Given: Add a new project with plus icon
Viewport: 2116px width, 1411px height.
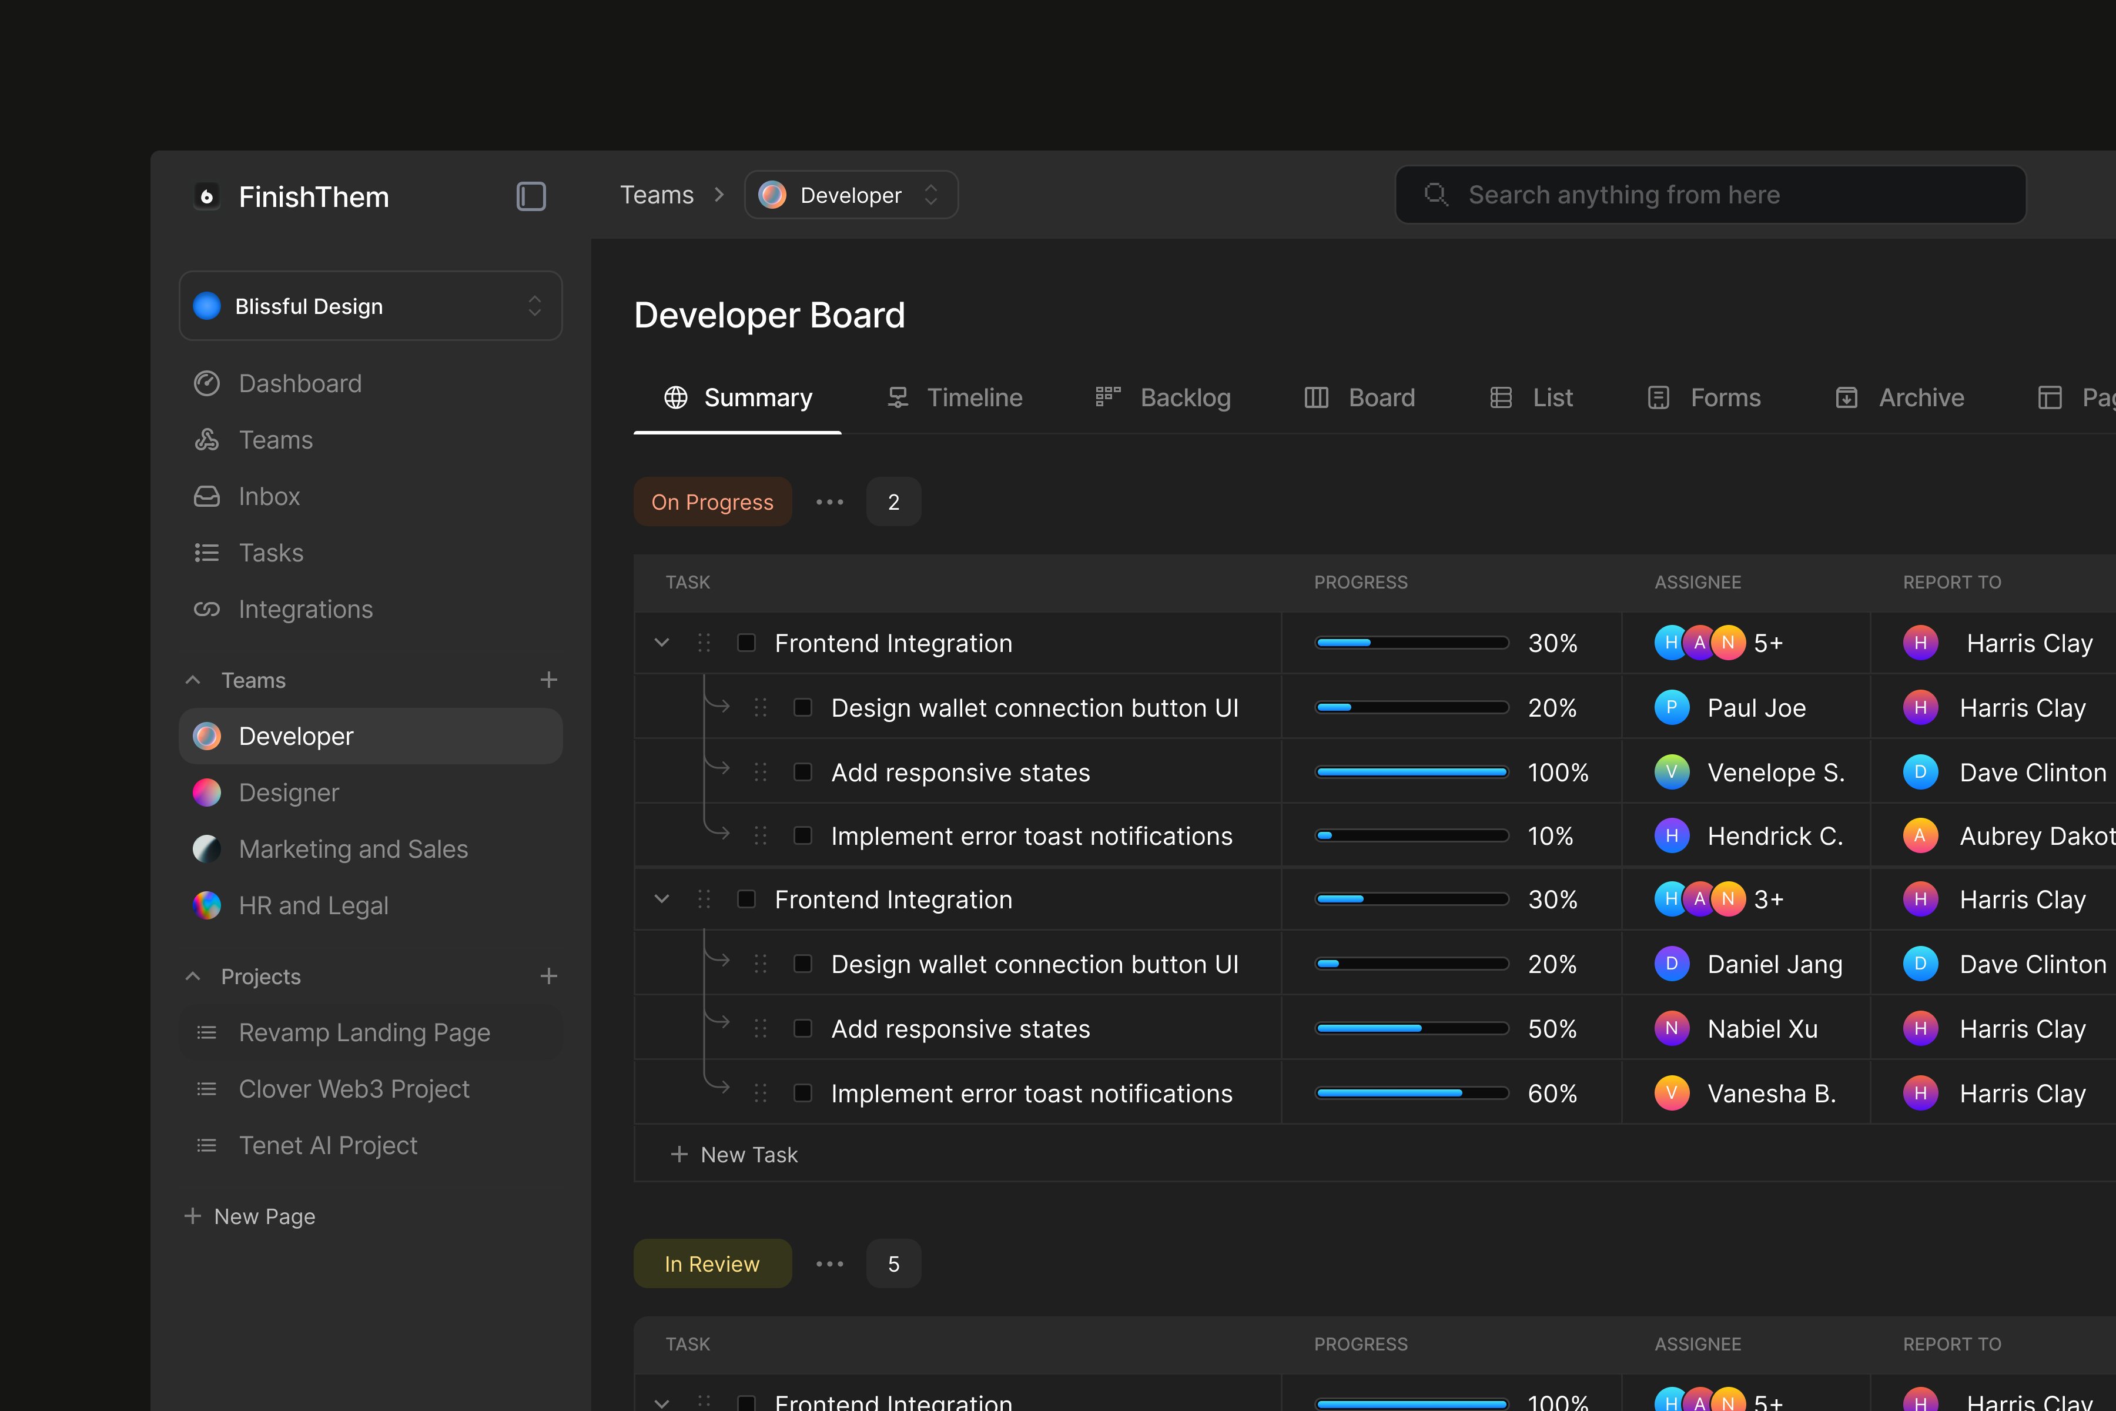Looking at the screenshot, I should coord(549,977).
